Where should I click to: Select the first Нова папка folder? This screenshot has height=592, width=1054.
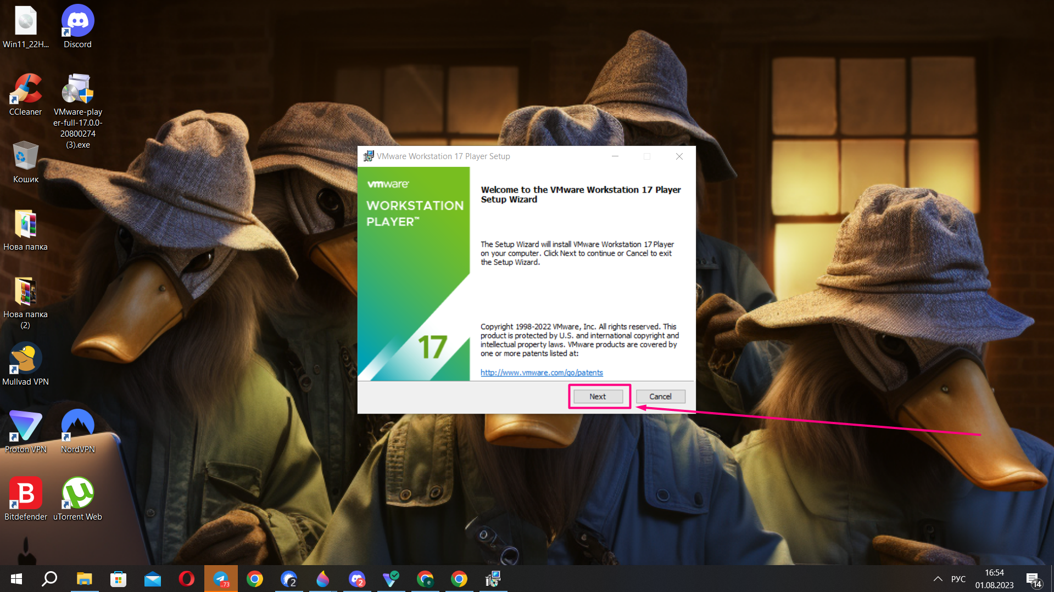coord(25,230)
